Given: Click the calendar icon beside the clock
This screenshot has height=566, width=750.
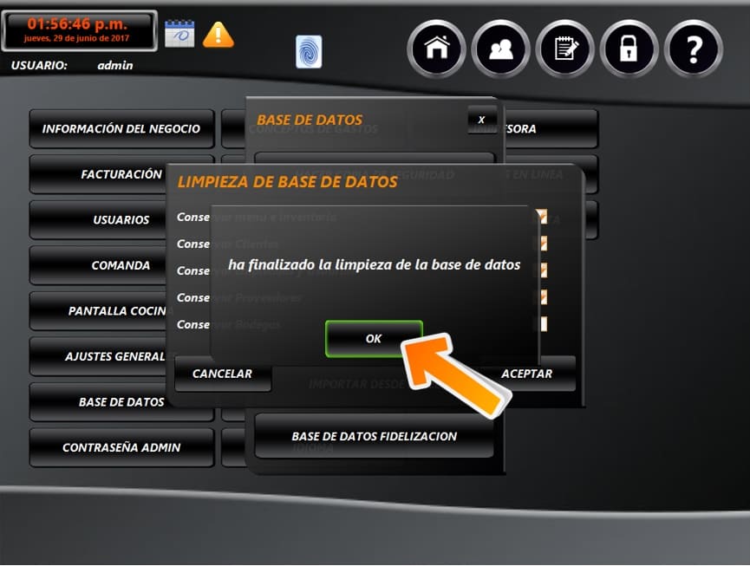Looking at the screenshot, I should click(179, 34).
